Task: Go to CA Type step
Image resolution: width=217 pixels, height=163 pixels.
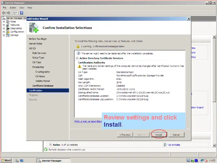Action: pyautogui.click(x=37, y=62)
